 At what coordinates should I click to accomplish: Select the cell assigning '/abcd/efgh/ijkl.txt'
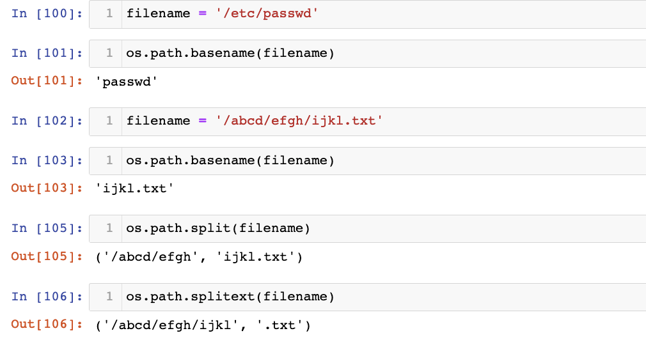(384, 121)
